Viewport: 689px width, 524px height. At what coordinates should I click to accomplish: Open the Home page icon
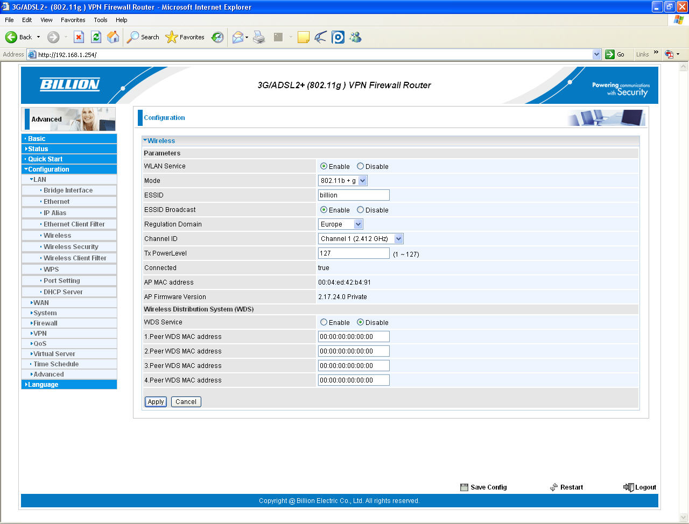pos(113,37)
